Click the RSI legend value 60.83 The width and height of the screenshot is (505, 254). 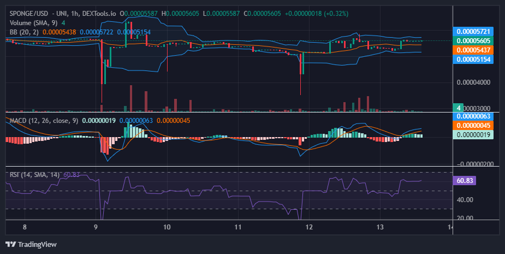(x=72, y=175)
